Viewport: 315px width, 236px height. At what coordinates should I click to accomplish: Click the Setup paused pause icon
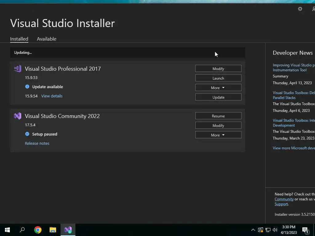pyautogui.click(x=27, y=134)
